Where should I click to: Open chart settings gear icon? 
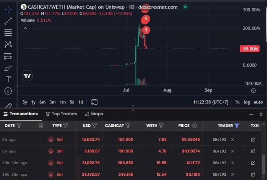[x=253, y=91]
